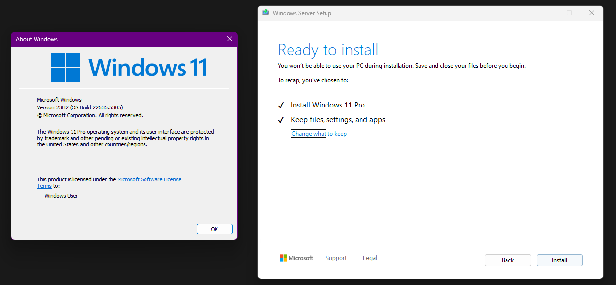Viewport: 616px width, 285px height.
Task: Open the Support link in Setup
Action: (x=336, y=258)
